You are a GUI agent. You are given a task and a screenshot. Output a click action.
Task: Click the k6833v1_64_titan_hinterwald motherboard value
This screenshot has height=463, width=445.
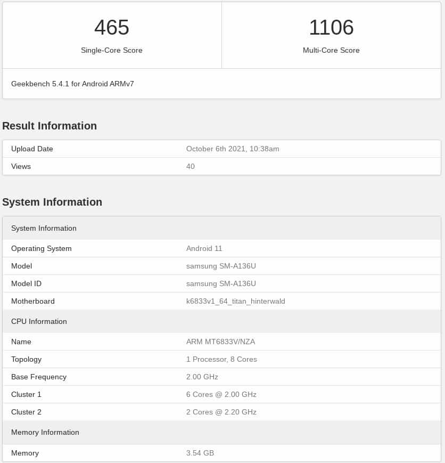[235, 301]
